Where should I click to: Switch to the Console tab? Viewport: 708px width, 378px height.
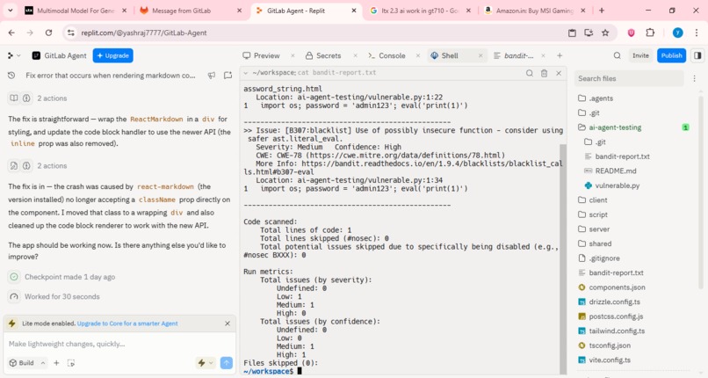(x=387, y=55)
